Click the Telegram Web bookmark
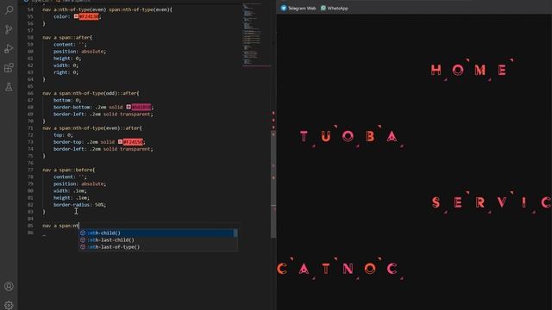The width and height of the screenshot is (552, 310). pyautogui.click(x=298, y=8)
